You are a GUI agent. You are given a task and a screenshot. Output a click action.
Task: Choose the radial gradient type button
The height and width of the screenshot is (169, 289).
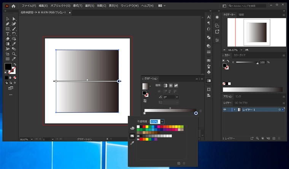[x=171, y=85]
